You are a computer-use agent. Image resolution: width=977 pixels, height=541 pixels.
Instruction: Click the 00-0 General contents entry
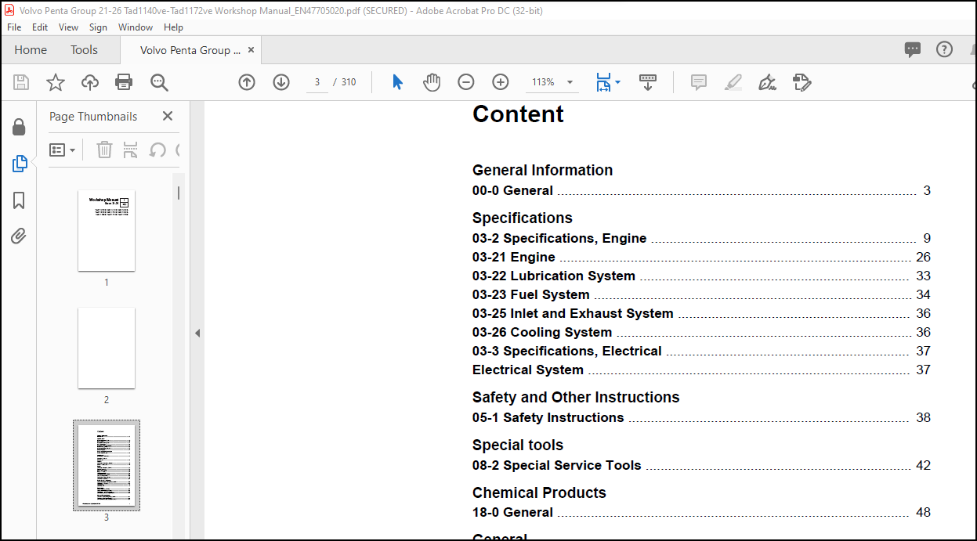coord(701,190)
